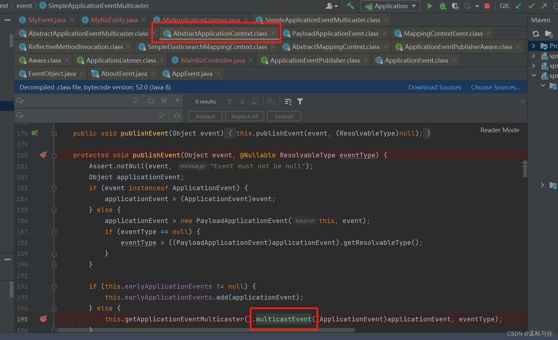
Task: Commit changes using the Git checkmark icon
Action: click(531, 6)
